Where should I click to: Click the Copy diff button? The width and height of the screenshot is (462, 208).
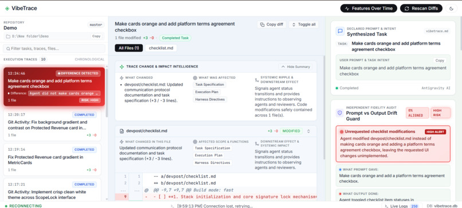[x=272, y=25]
